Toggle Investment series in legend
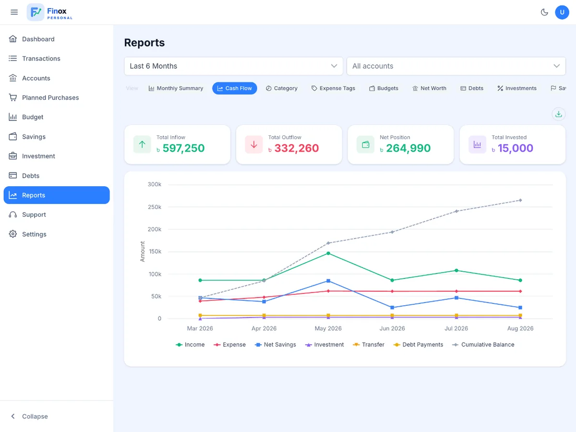Image resolution: width=576 pixels, height=432 pixels. [324, 345]
